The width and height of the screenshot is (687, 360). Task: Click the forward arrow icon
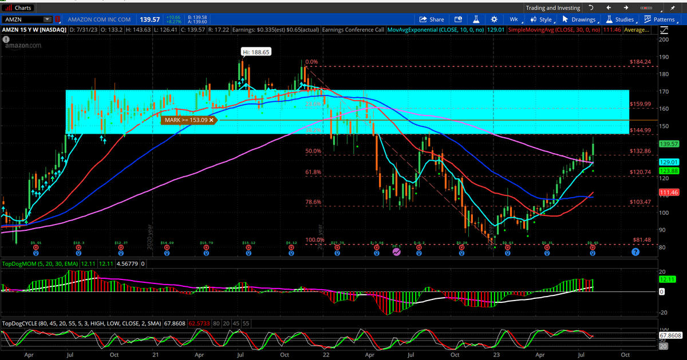point(626,8)
